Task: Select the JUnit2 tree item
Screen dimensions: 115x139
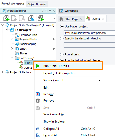Action: 28,68
